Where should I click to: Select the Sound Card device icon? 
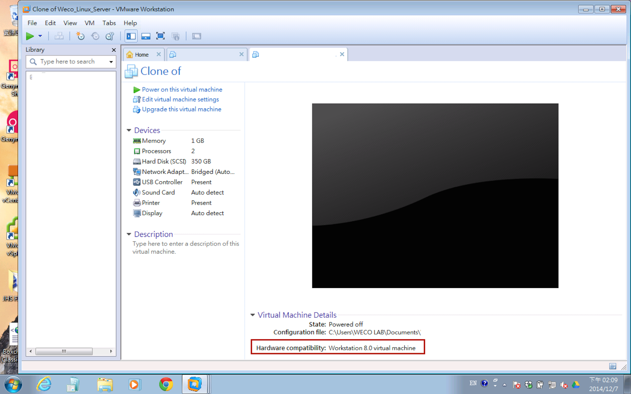tap(137, 192)
